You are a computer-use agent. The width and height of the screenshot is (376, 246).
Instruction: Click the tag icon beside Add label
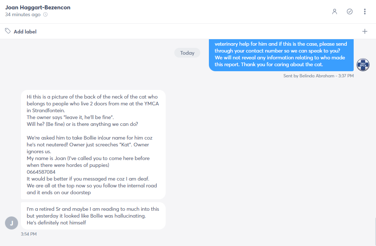click(x=8, y=31)
